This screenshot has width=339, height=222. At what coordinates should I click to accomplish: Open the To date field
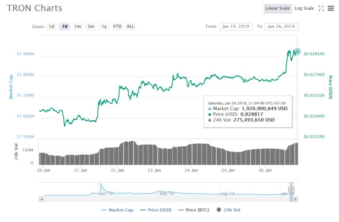[281, 26]
